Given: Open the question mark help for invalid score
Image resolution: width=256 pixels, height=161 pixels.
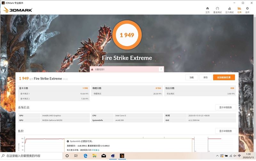Looking at the screenshot, I should tap(161, 69).
